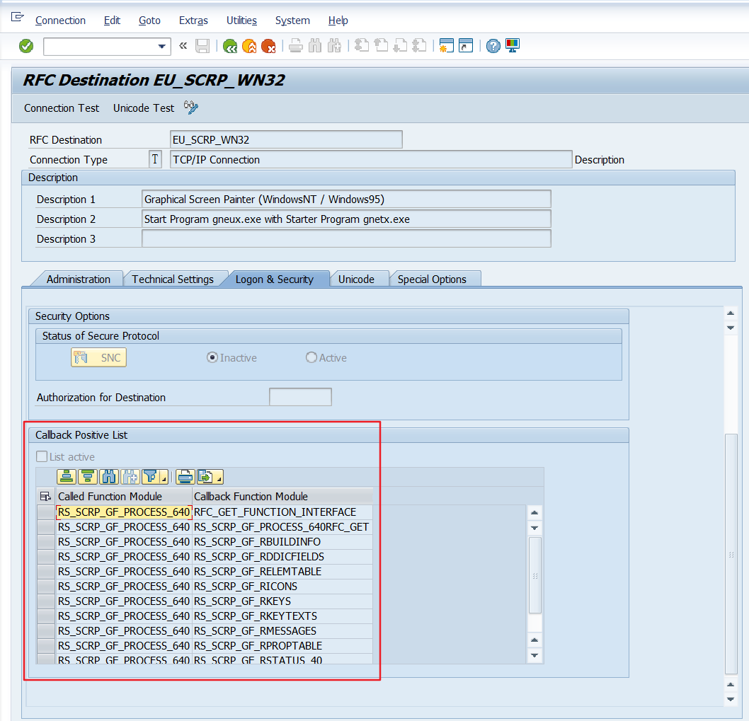Apply the Set Filter icon on the callback table
The image size is (749, 721).
[150, 476]
